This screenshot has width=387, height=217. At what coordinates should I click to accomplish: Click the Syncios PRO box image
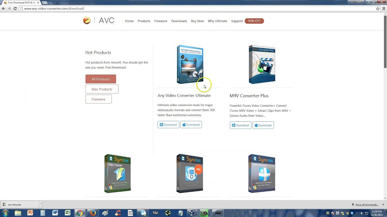click(190, 174)
